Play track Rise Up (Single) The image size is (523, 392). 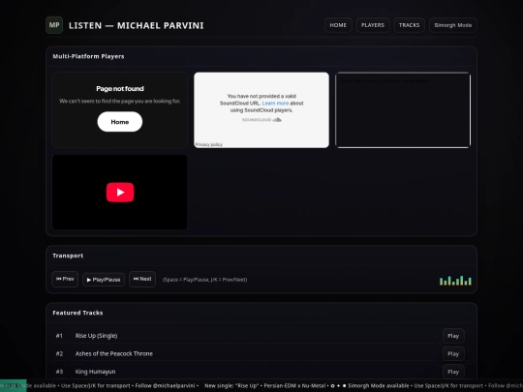(x=453, y=336)
